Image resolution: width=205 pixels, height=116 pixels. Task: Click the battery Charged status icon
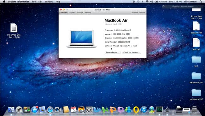coord(161,2)
